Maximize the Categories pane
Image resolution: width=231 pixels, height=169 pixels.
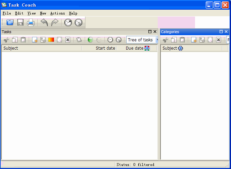[221, 32]
